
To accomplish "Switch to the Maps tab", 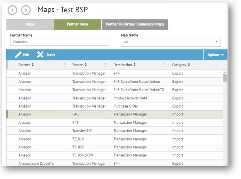I will point(30,24).
